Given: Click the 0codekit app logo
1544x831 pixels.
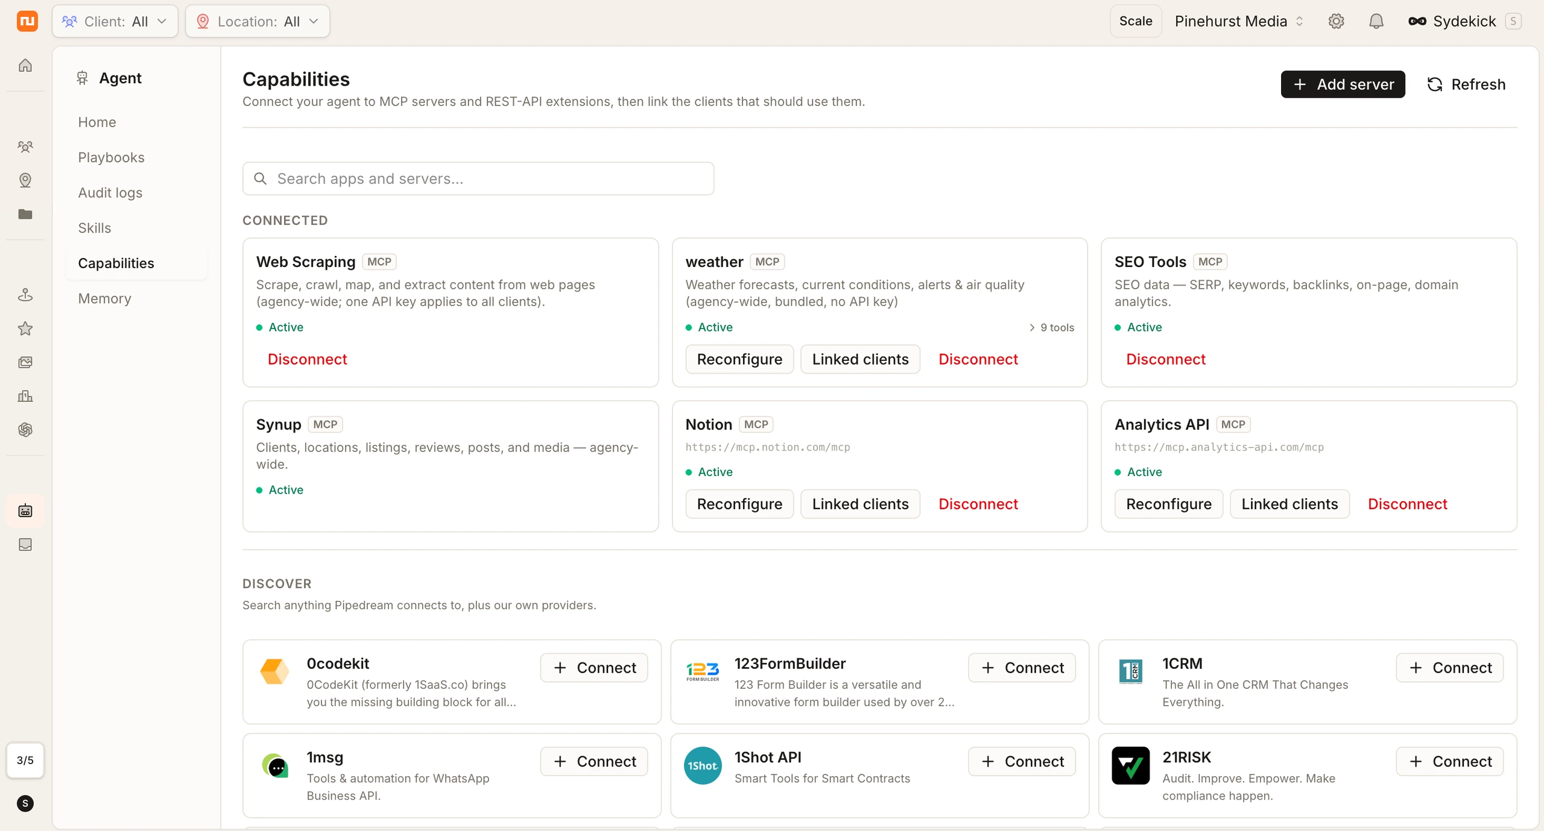Looking at the screenshot, I should click(x=274, y=671).
